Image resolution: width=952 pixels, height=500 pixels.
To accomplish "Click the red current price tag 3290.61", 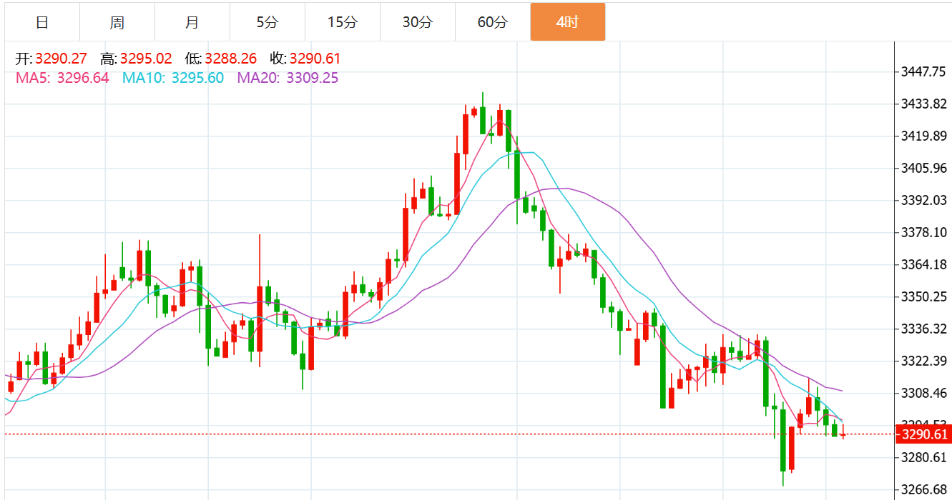I will [x=924, y=434].
